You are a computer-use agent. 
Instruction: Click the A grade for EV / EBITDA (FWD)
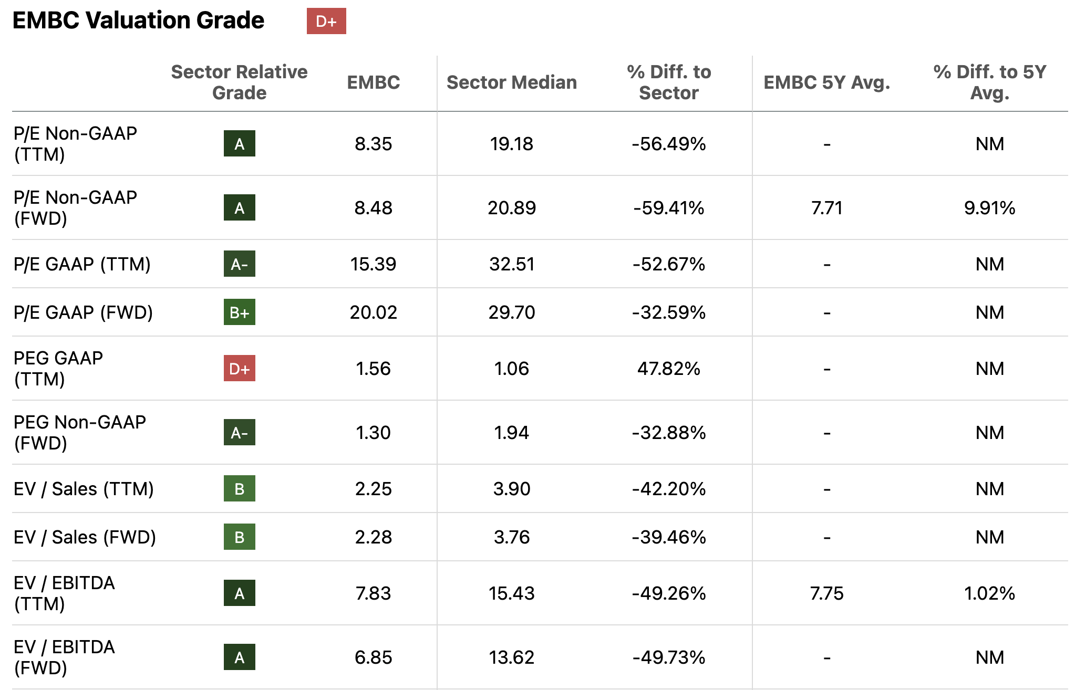[239, 657]
